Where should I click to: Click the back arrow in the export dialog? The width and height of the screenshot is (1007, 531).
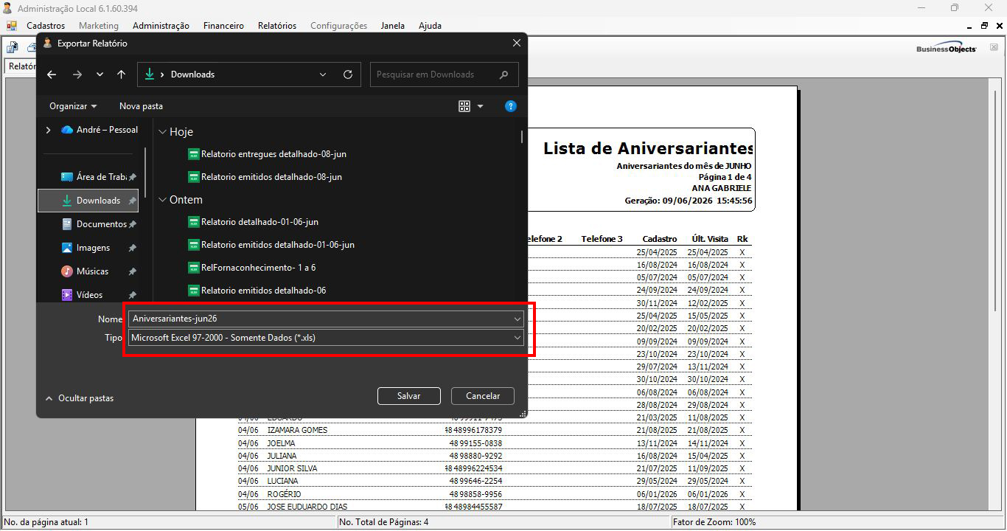click(x=52, y=74)
